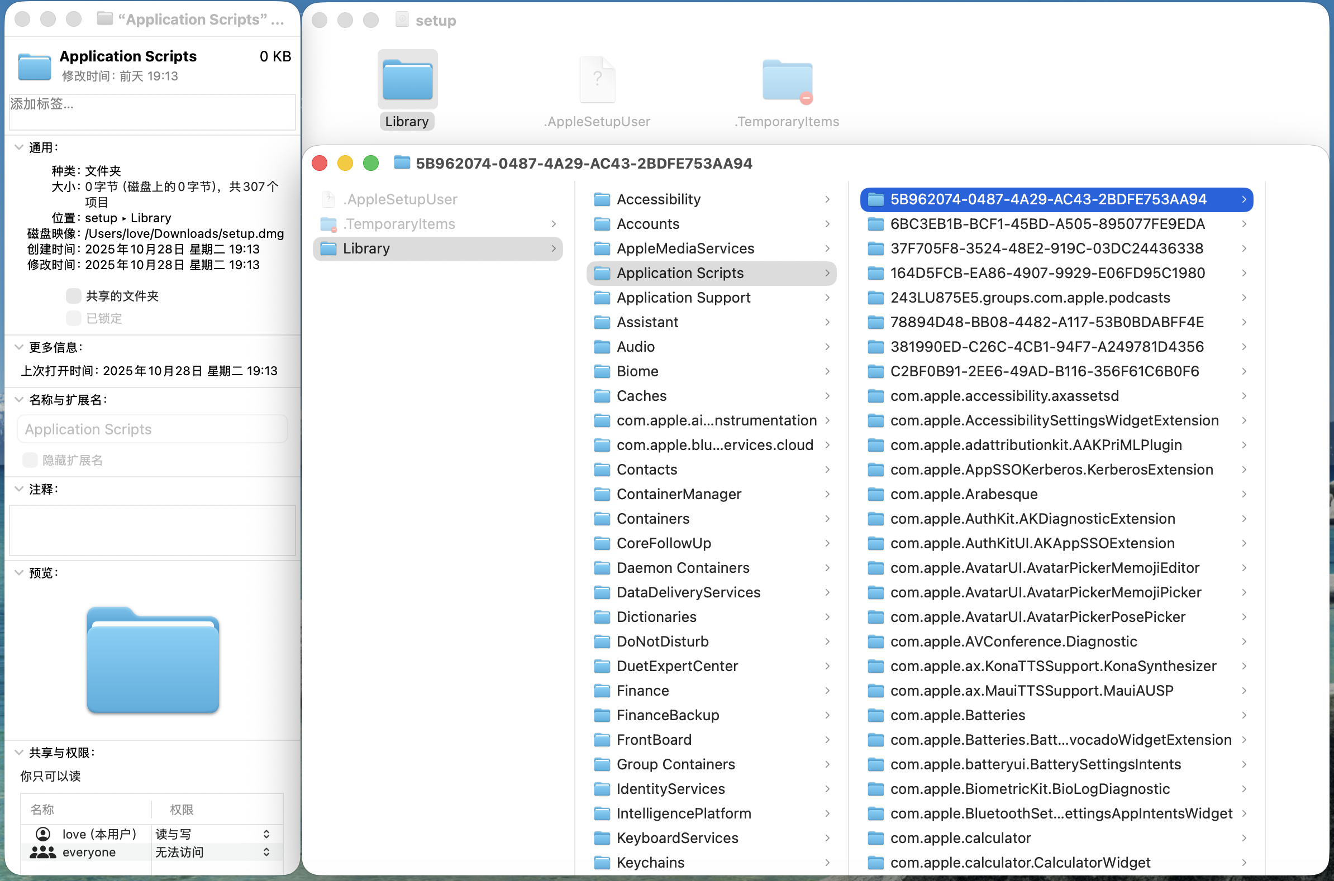The height and width of the screenshot is (881, 1334).
Task: Enable the hide extension checkbox
Action: pyautogui.click(x=30, y=460)
